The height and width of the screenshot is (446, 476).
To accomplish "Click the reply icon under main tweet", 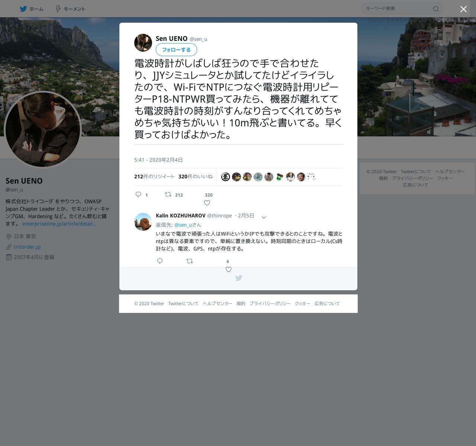I will pyautogui.click(x=138, y=194).
